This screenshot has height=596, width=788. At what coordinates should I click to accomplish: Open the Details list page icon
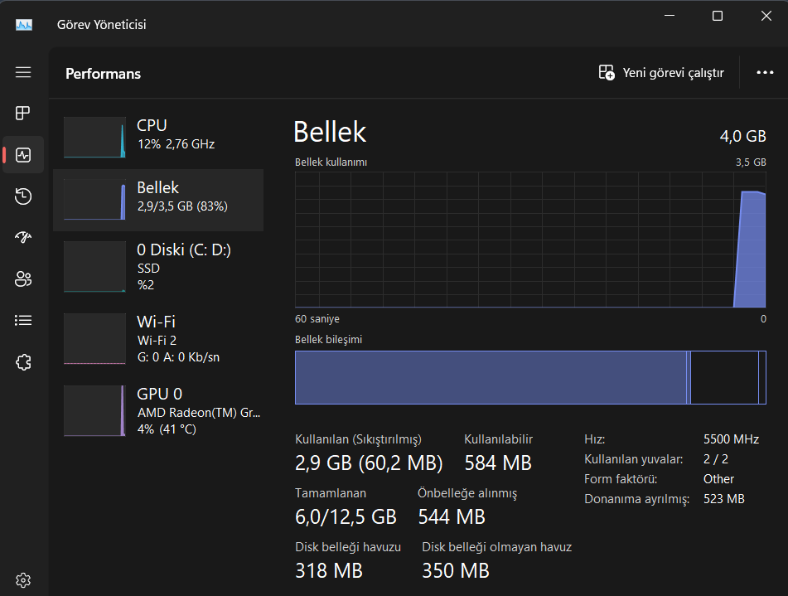pos(23,320)
